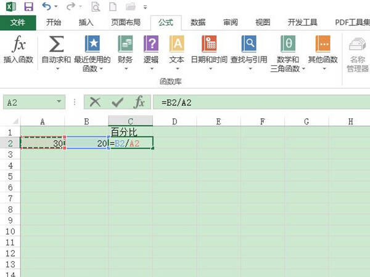The width and height of the screenshot is (370, 277).
Task: Confirm the formula with checkmark
Action: tap(117, 102)
